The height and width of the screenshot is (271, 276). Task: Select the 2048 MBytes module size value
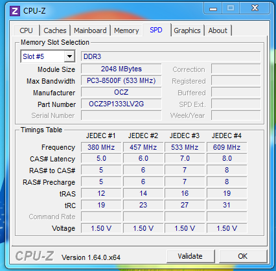(x=121, y=69)
